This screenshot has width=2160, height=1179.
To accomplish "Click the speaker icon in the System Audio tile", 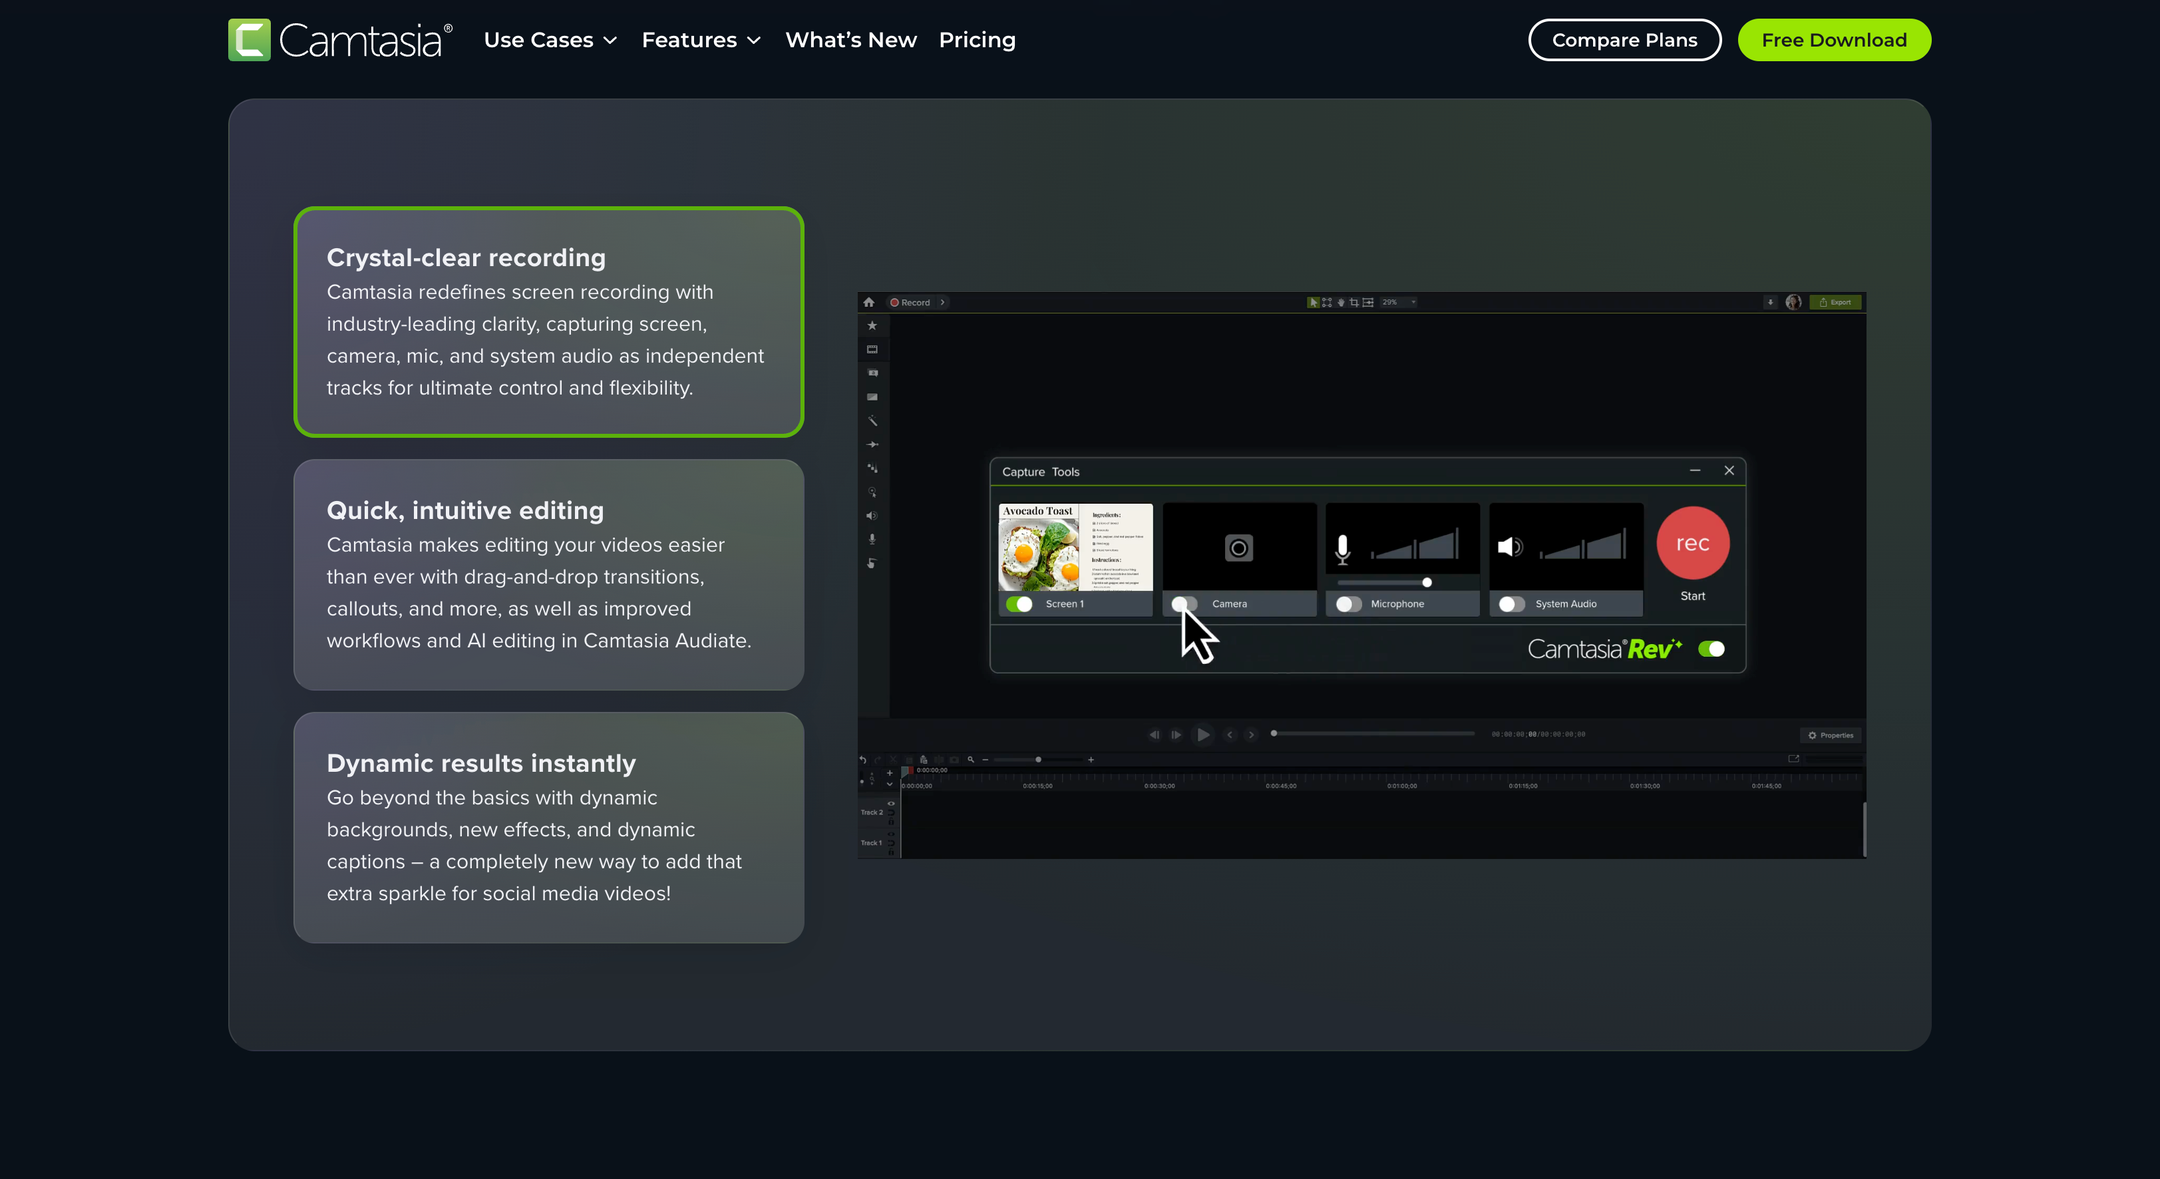I will [x=1509, y=547].
